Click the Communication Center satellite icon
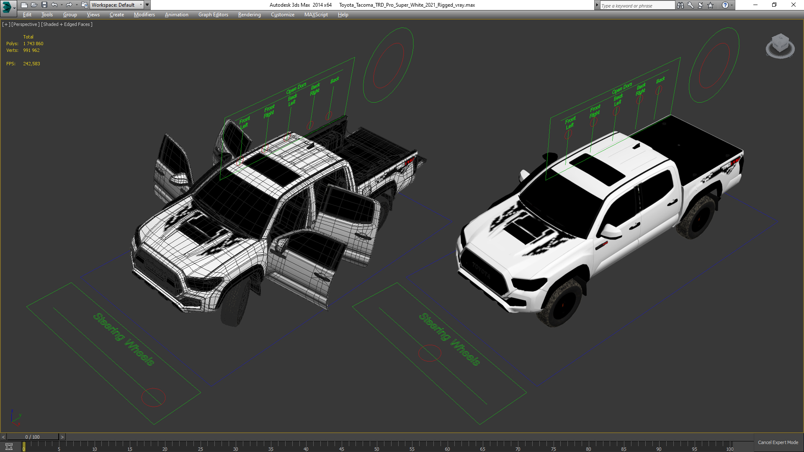The width and height of the screenshot is (804, 452). click(x=701, y=5)
